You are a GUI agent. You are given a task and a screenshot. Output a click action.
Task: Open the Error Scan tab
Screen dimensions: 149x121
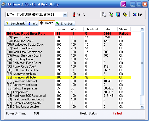tap(65, 23)
